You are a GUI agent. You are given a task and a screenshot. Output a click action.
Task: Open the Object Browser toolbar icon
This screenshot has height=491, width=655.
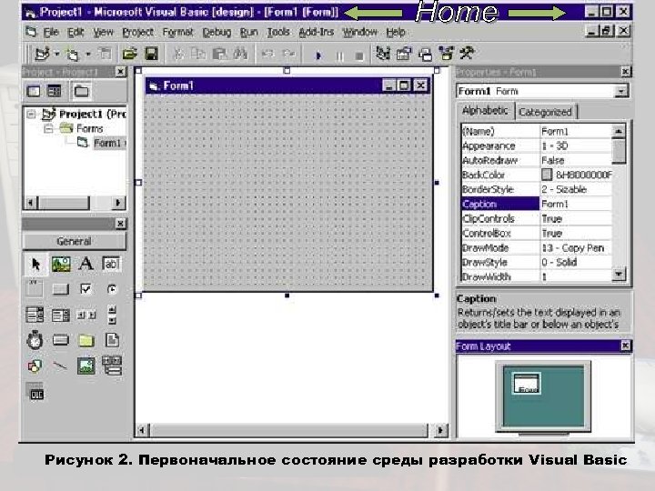[x=446, y=54]
